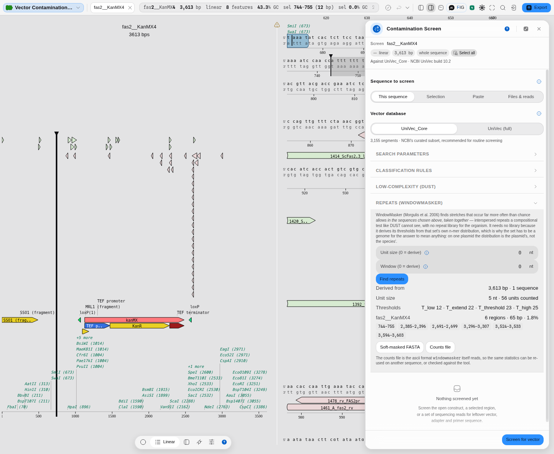Click the repeat region 744–755 chip

386,327
